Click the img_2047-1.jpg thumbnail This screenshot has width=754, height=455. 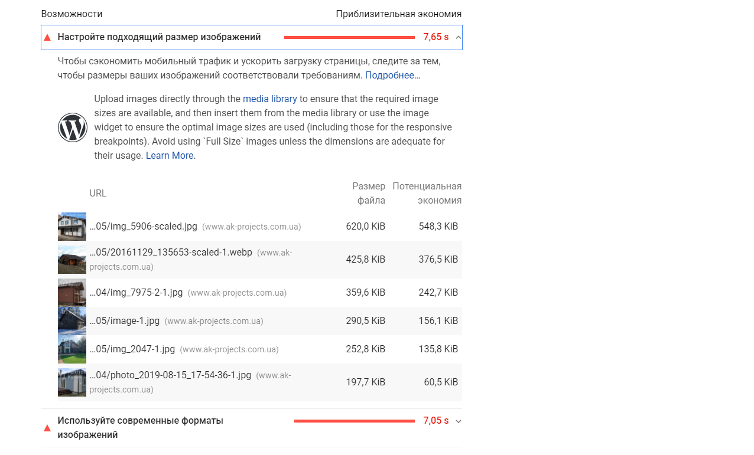click(72, 349)
